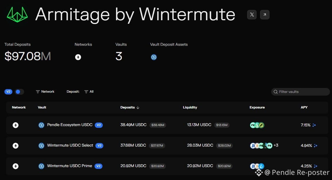Click the $28.02M liquidity badge
332x180 pixels.
224,145
